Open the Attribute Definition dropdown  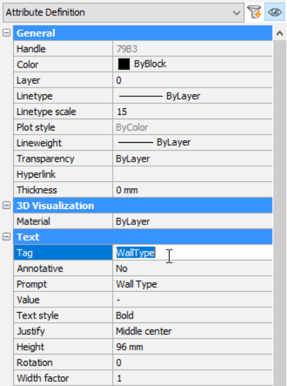(123, 13)
